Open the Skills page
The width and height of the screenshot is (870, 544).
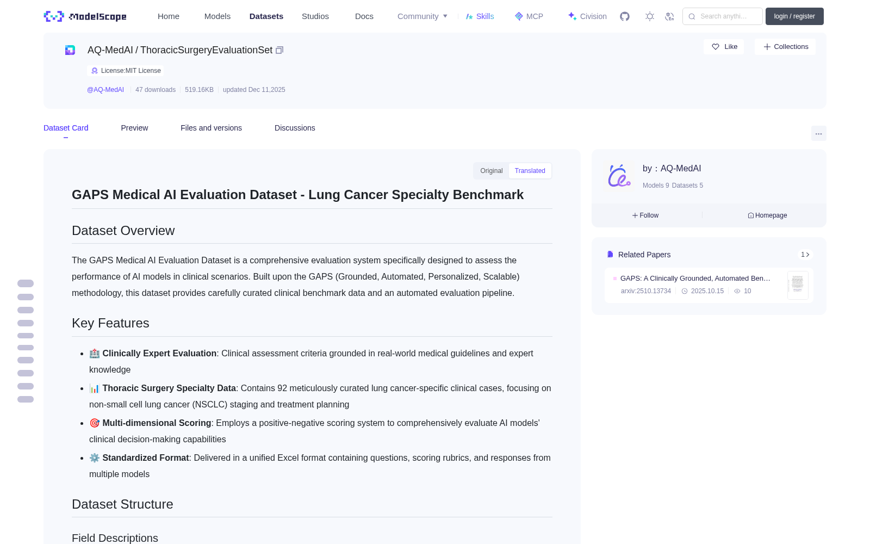pyautogui.click(x=480, y=16)
